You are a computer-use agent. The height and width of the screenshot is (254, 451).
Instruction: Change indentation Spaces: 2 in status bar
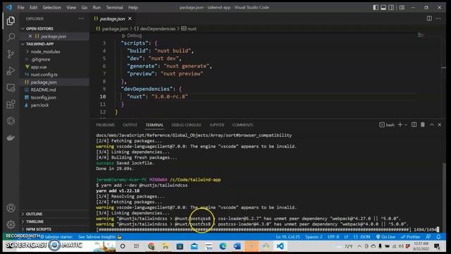pyautogui.click(x=314, y=237)
